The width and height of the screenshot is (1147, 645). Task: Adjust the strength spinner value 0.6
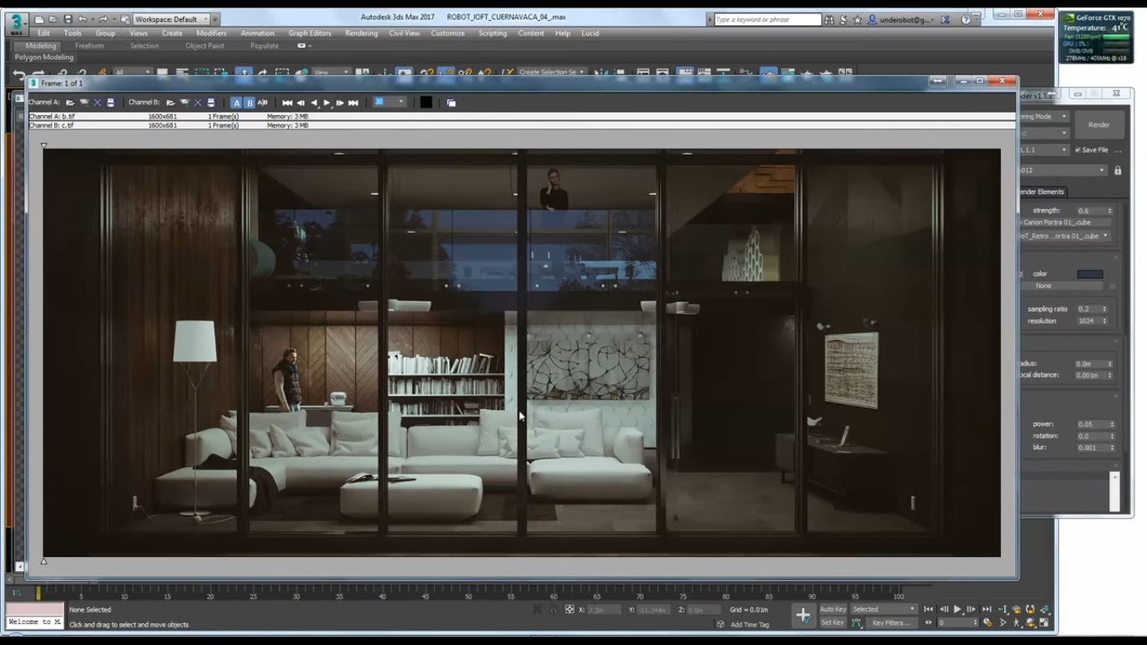1095,211
